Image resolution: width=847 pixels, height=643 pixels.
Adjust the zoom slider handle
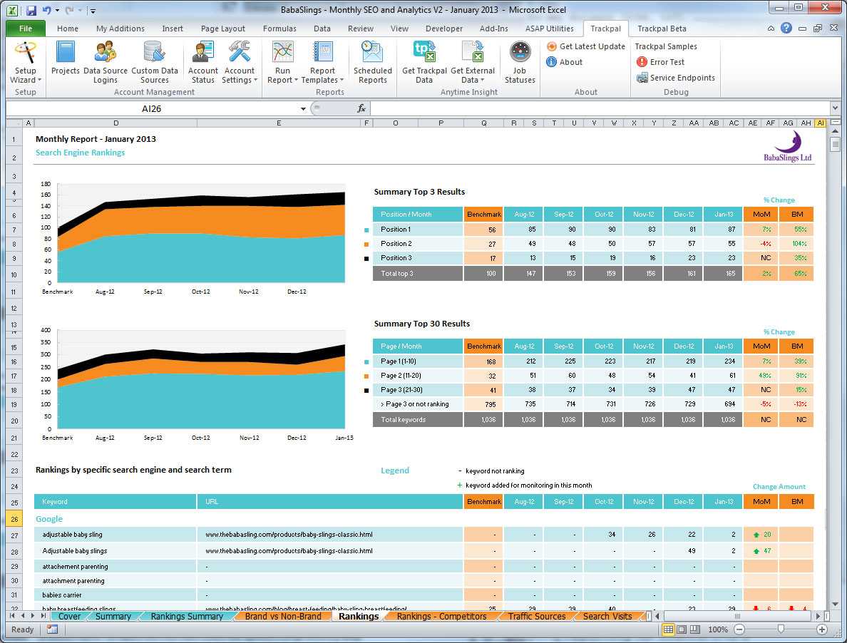point(781,629)
